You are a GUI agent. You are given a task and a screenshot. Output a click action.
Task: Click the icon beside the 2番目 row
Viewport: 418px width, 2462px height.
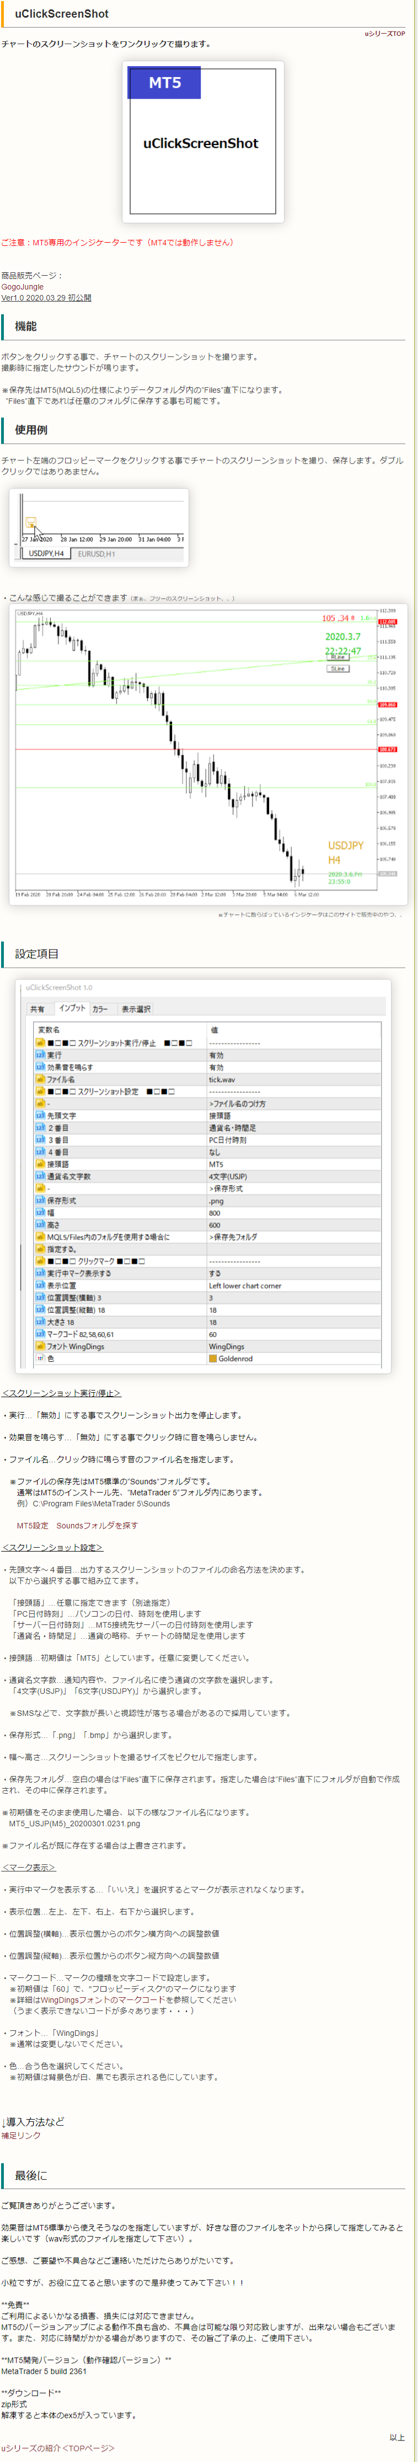click(x=41, y=1128)
